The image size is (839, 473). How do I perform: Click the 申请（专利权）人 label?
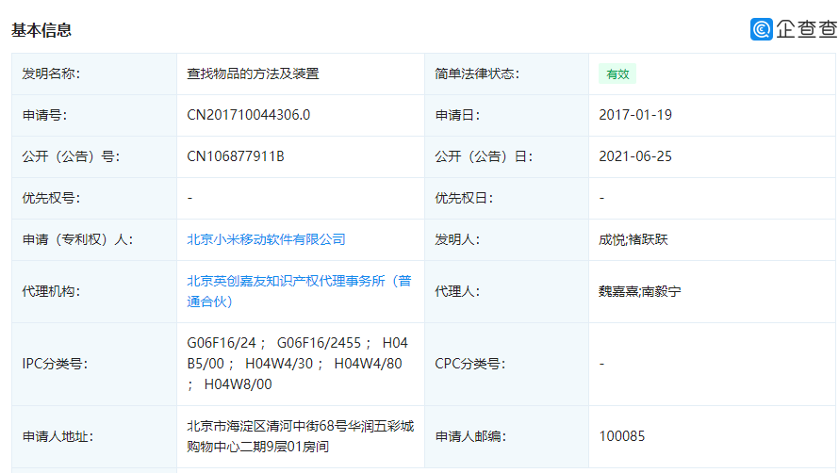point(77,239)
